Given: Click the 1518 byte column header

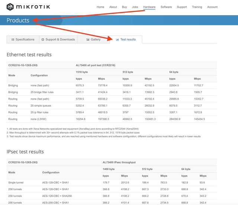Looking at the screenshot, I should pyautogui.click(x=82, y=72).
